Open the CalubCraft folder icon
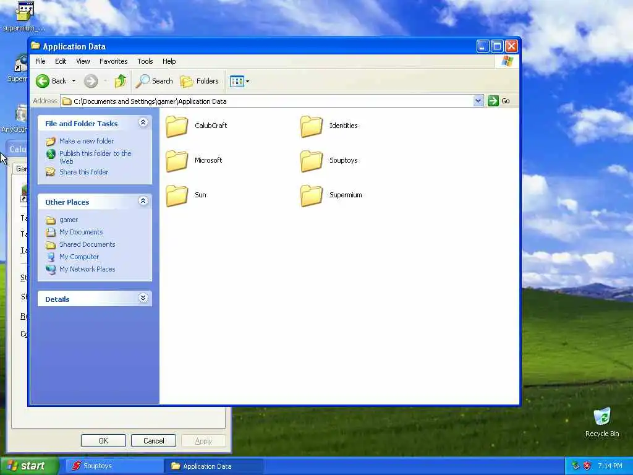The height and width of the screenshot is (475, 633). (x=177, y=126)
